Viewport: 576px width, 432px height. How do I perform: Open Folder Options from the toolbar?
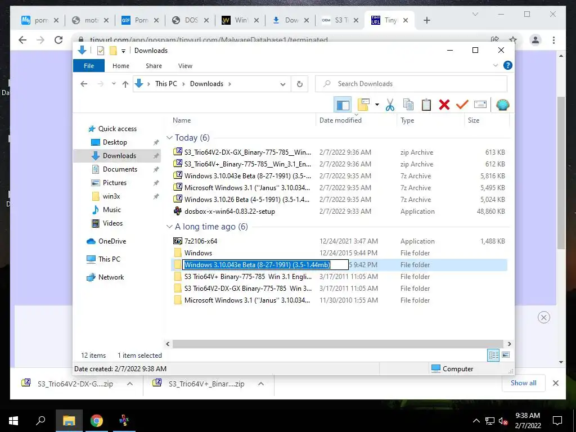tap(363, 105)
